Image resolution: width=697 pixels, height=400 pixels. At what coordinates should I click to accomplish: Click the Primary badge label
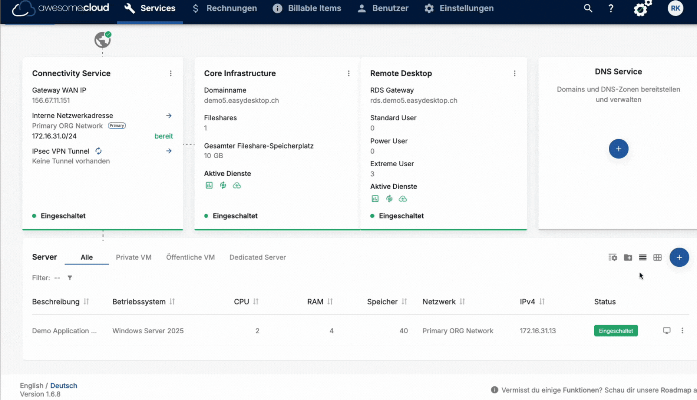117,126
